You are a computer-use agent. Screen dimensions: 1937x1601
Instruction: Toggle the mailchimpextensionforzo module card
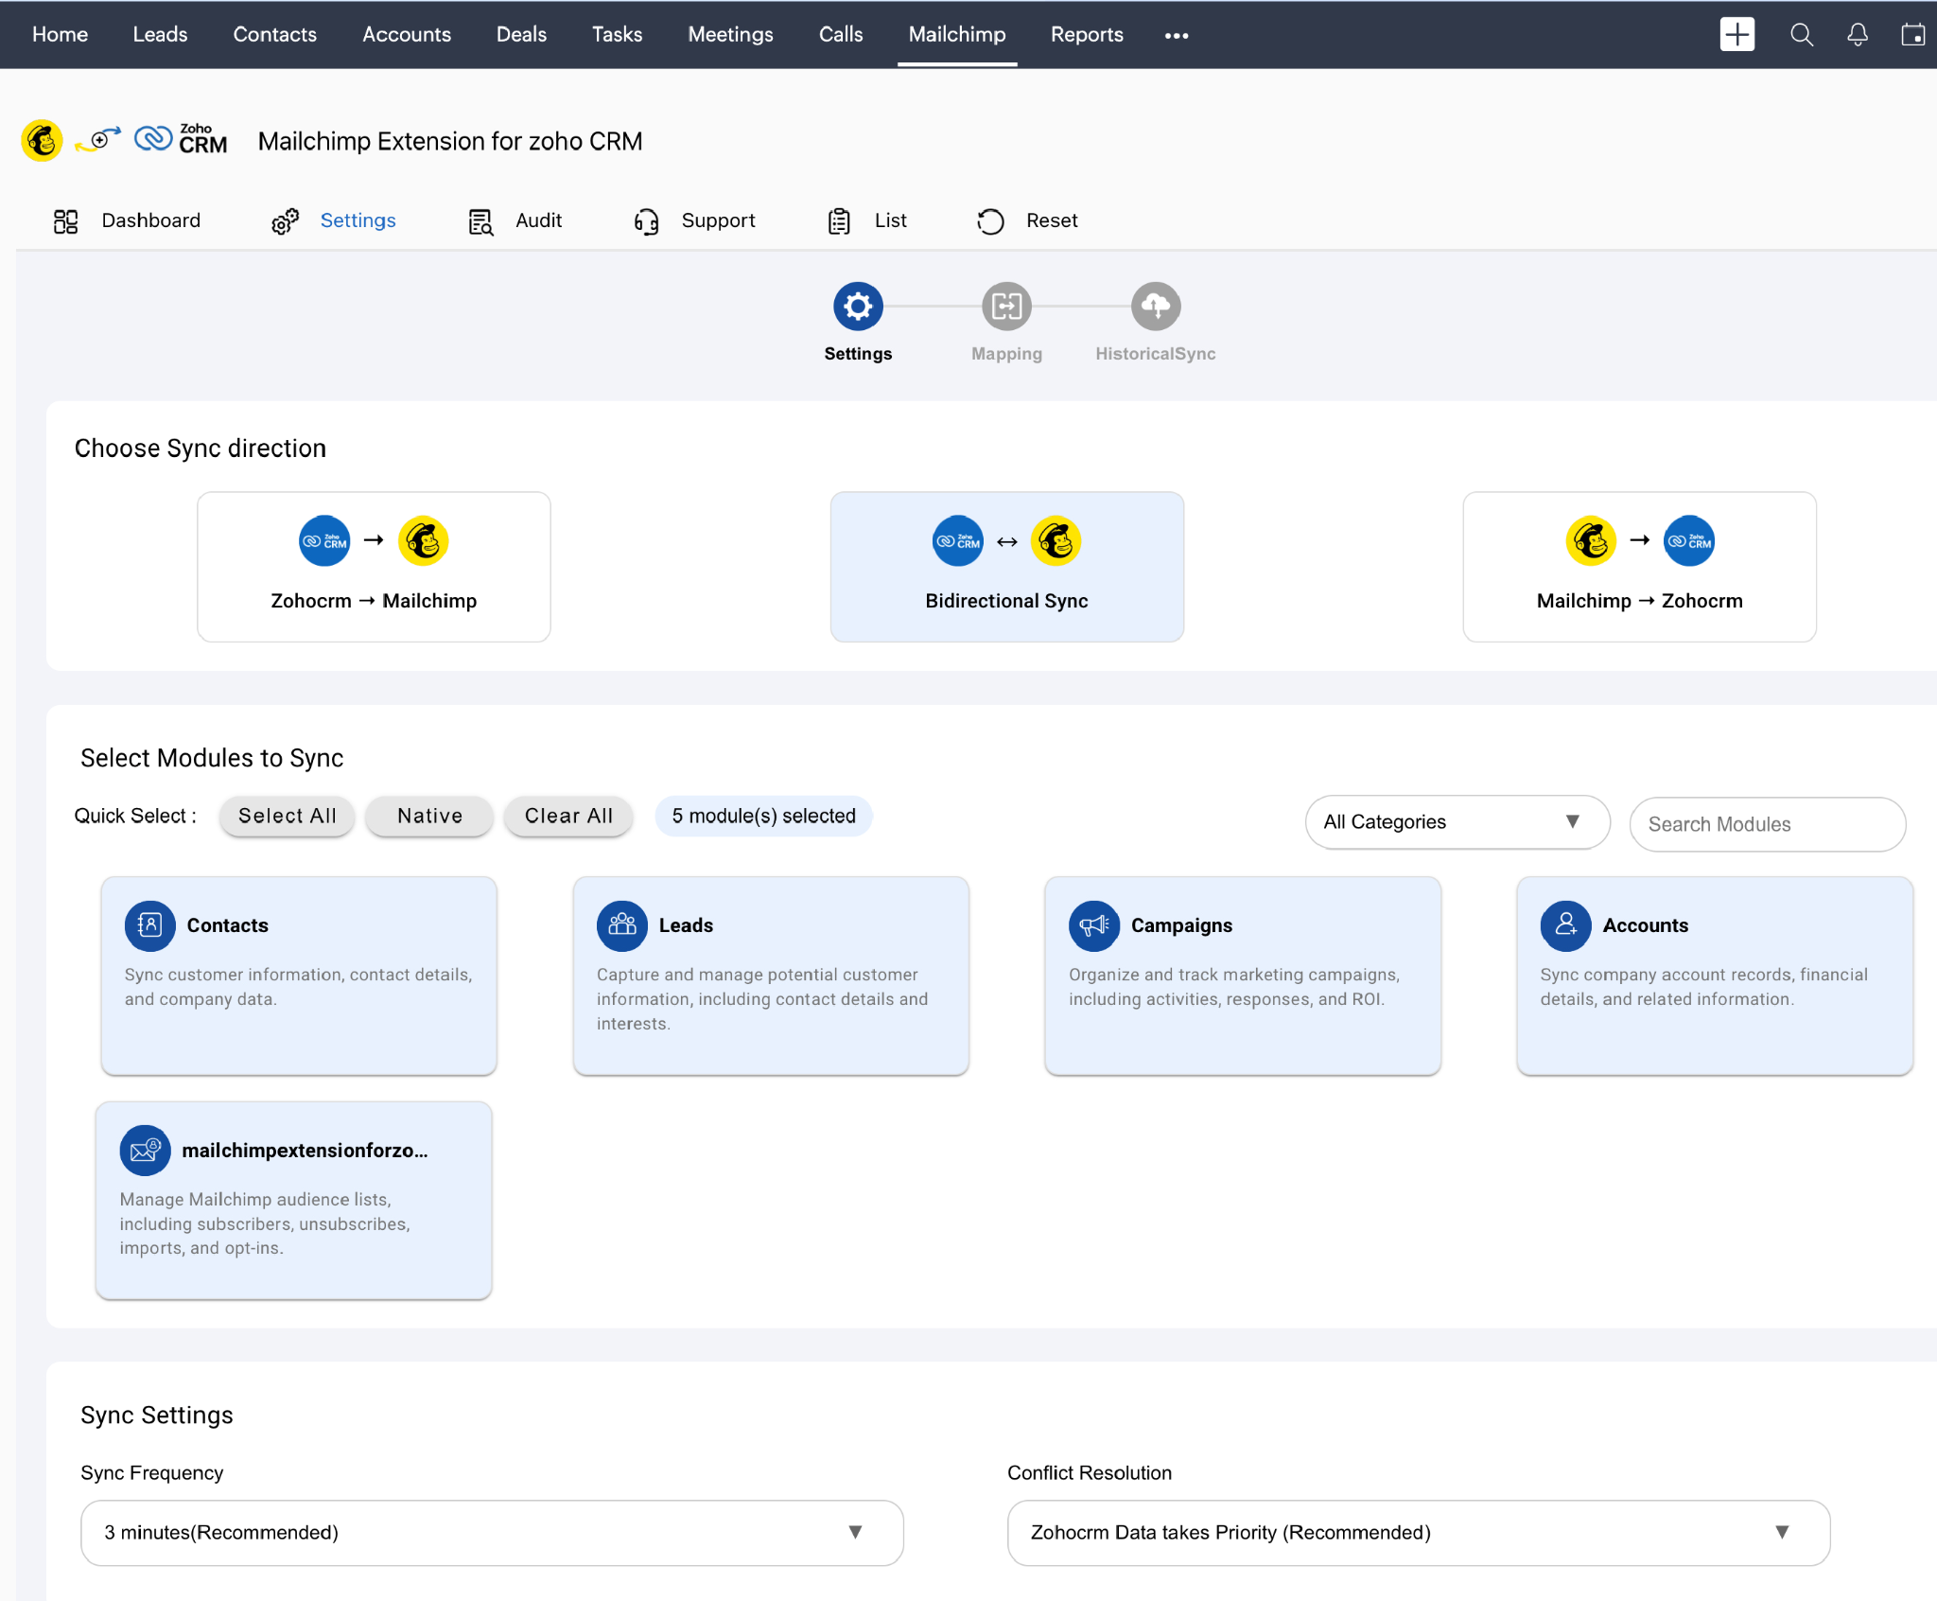pyautogui.click(x=294, y=1201)
